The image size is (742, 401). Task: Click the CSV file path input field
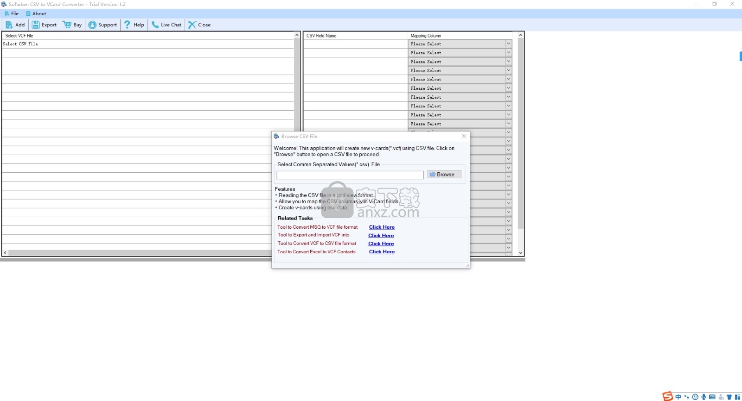click(x=350, y=175)
